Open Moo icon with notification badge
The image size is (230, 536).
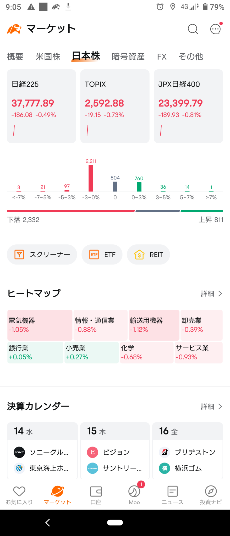[x=134, y=494]
